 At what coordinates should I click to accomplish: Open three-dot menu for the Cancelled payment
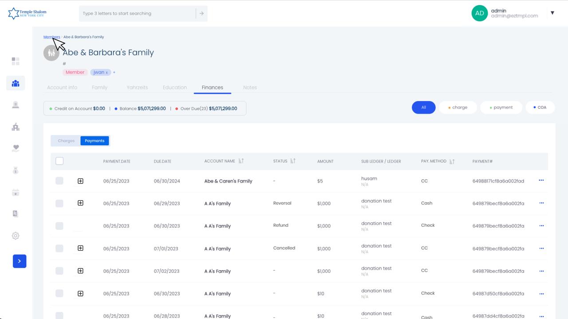[541, 248]
